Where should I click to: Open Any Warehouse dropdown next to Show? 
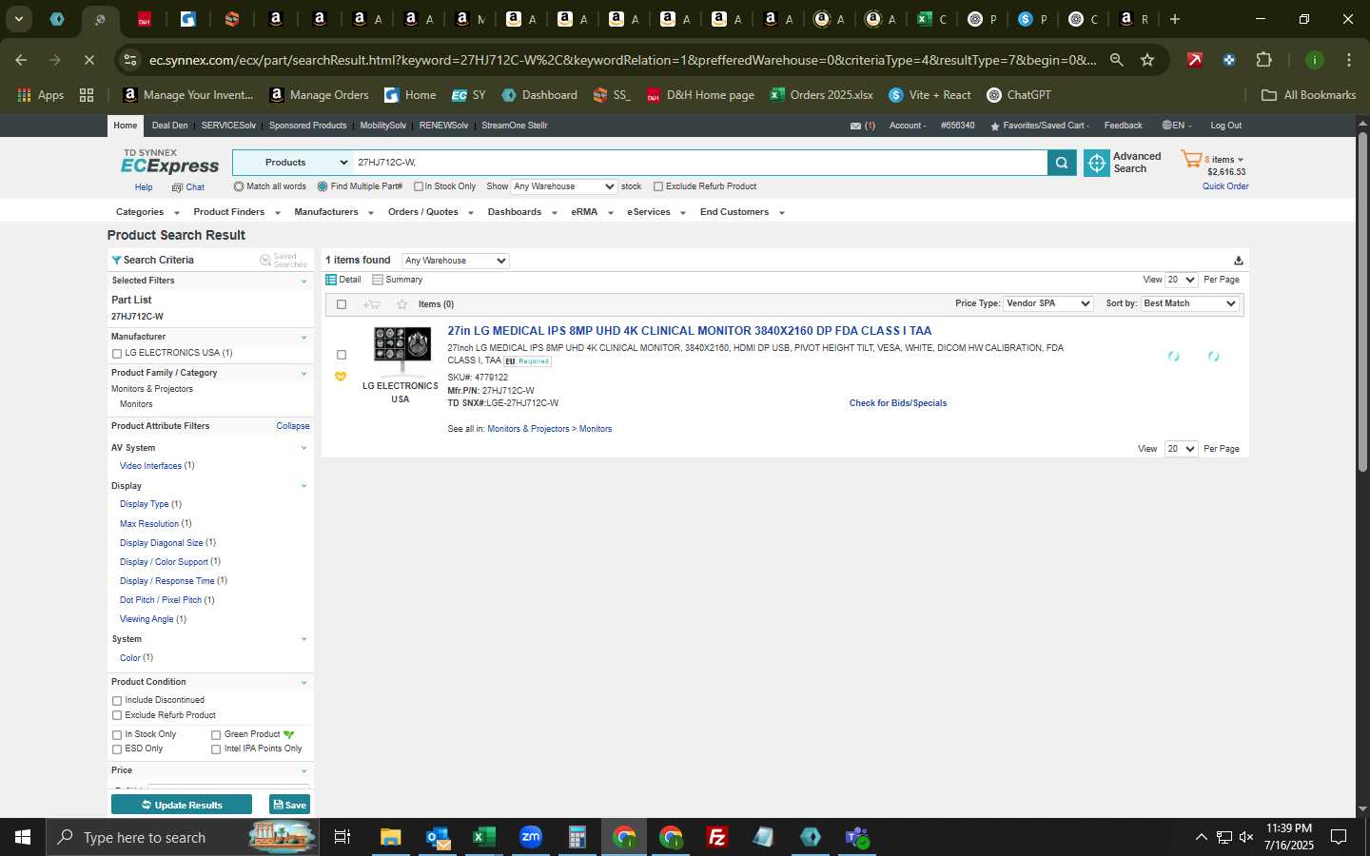click(x=564, y=186)
